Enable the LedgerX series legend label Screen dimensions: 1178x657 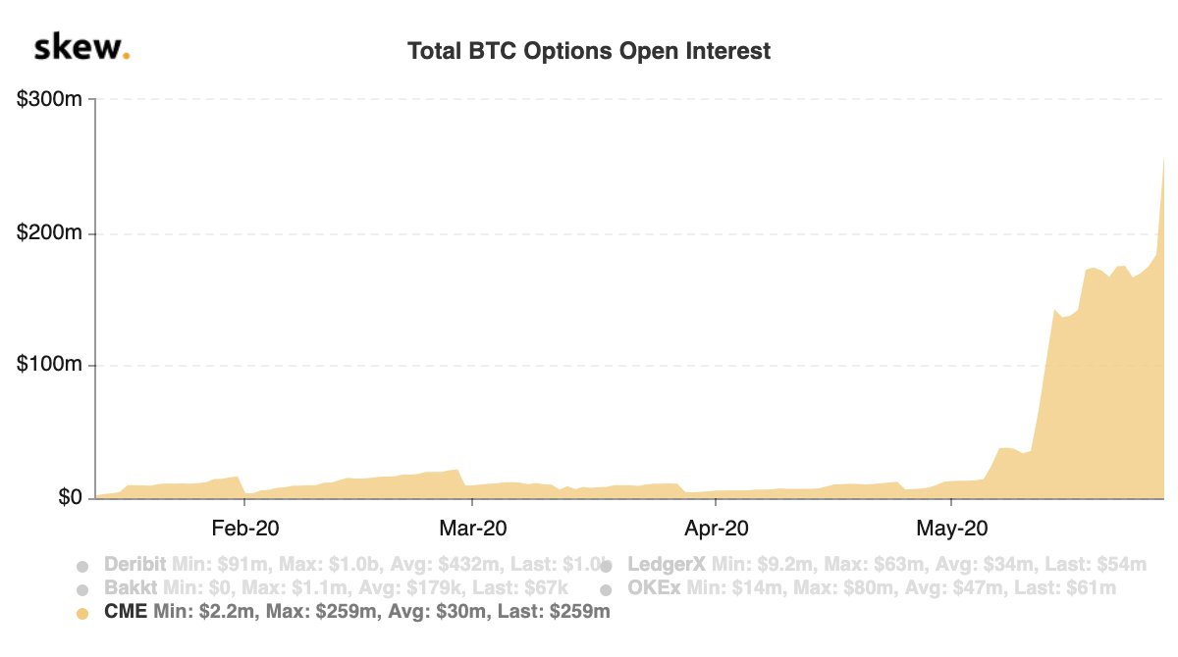(x=667, y=565)
